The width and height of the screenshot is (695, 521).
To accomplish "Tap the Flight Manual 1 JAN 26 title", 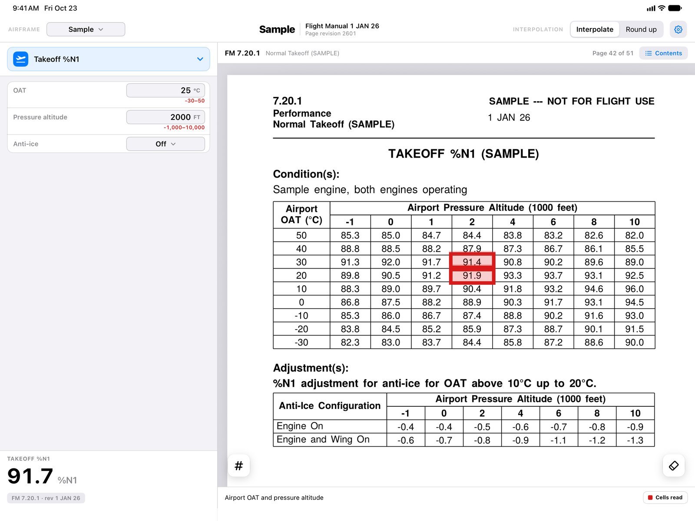I will tap(342, 26).
